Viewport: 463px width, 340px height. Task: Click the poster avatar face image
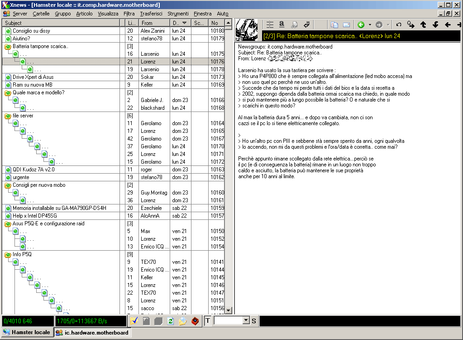246,29
